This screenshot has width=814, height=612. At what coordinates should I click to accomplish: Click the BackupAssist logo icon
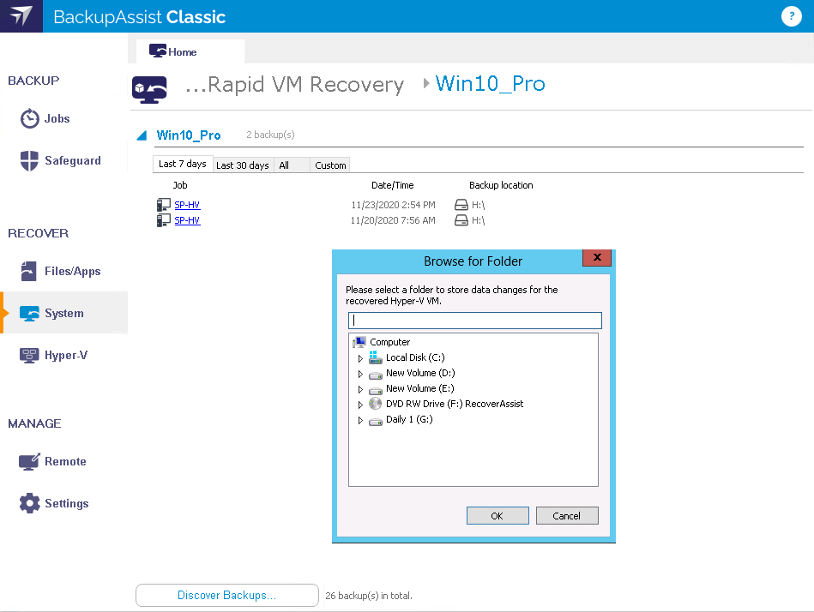(x=21, y=16)
